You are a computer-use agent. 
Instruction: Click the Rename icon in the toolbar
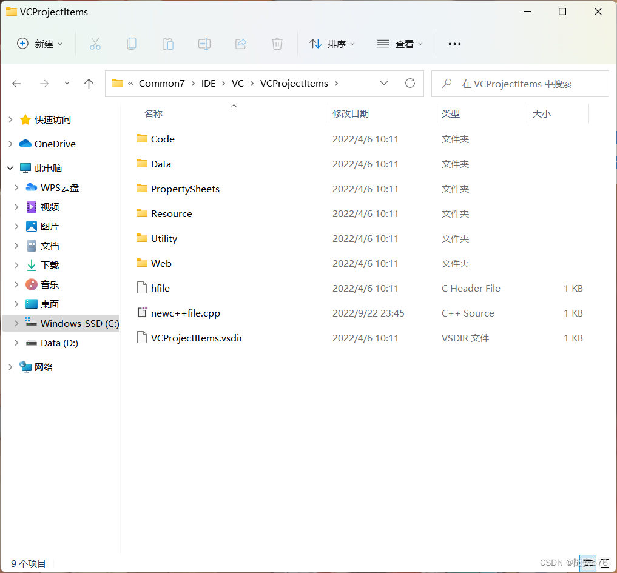click(x=204, y=43)
